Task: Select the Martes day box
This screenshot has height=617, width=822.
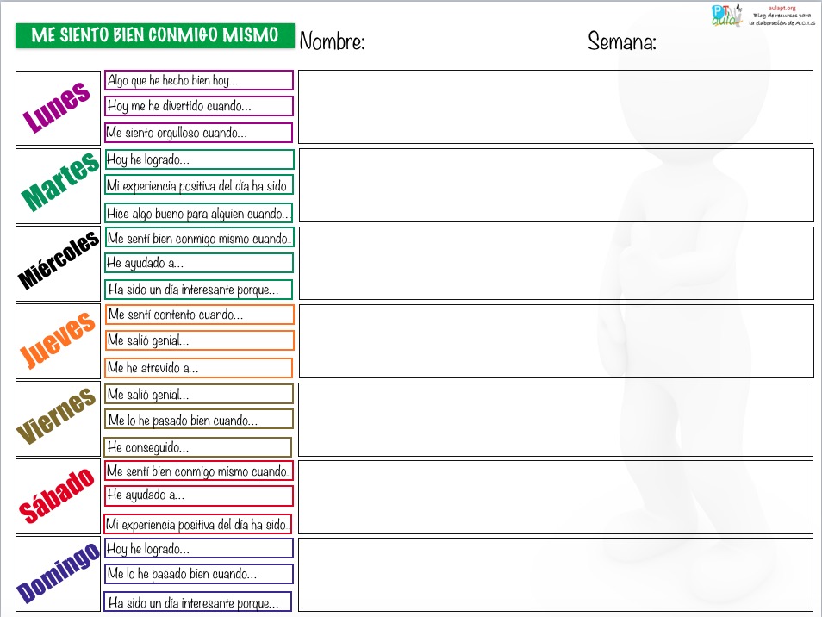Action: coord(59,186)
